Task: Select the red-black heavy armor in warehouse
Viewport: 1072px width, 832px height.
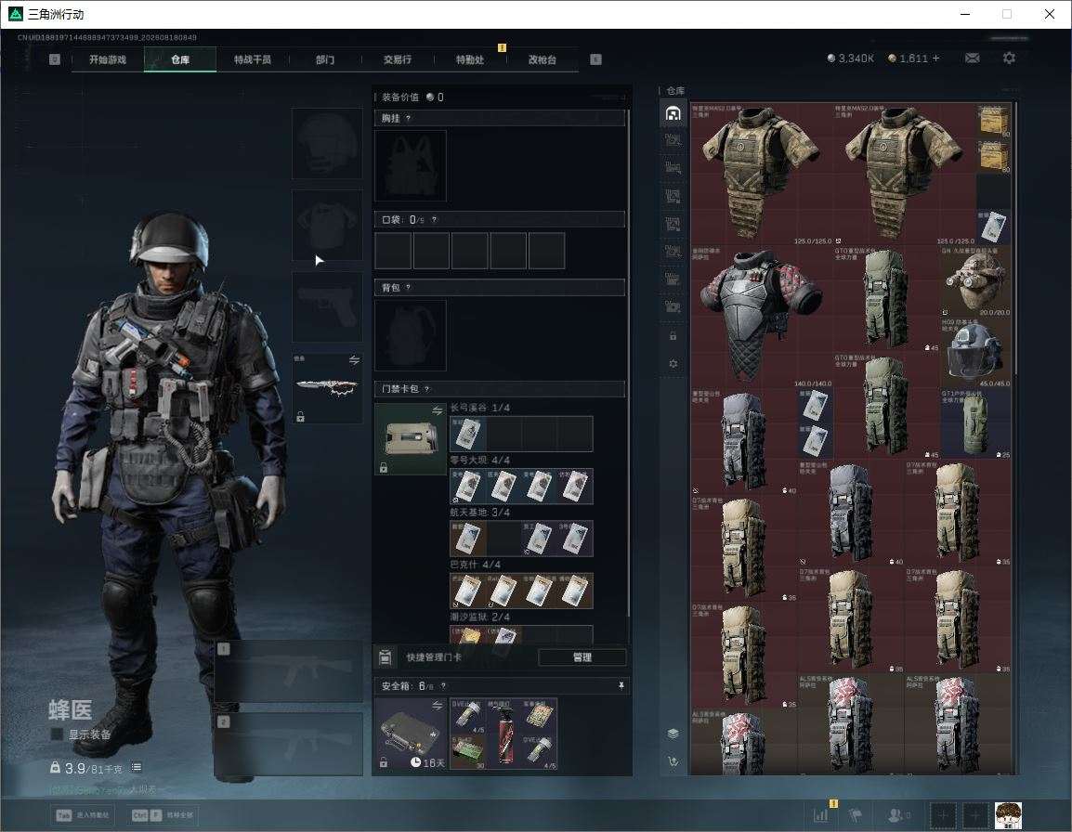Action: point(760,317)
